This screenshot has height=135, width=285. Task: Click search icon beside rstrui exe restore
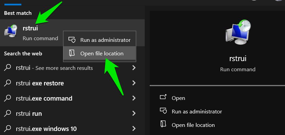pos(8,83)
